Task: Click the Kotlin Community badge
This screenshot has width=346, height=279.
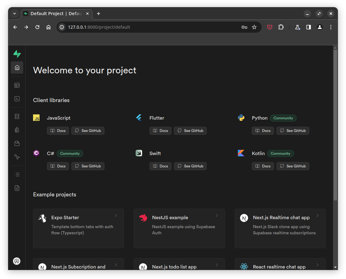Action: point(281,154)
